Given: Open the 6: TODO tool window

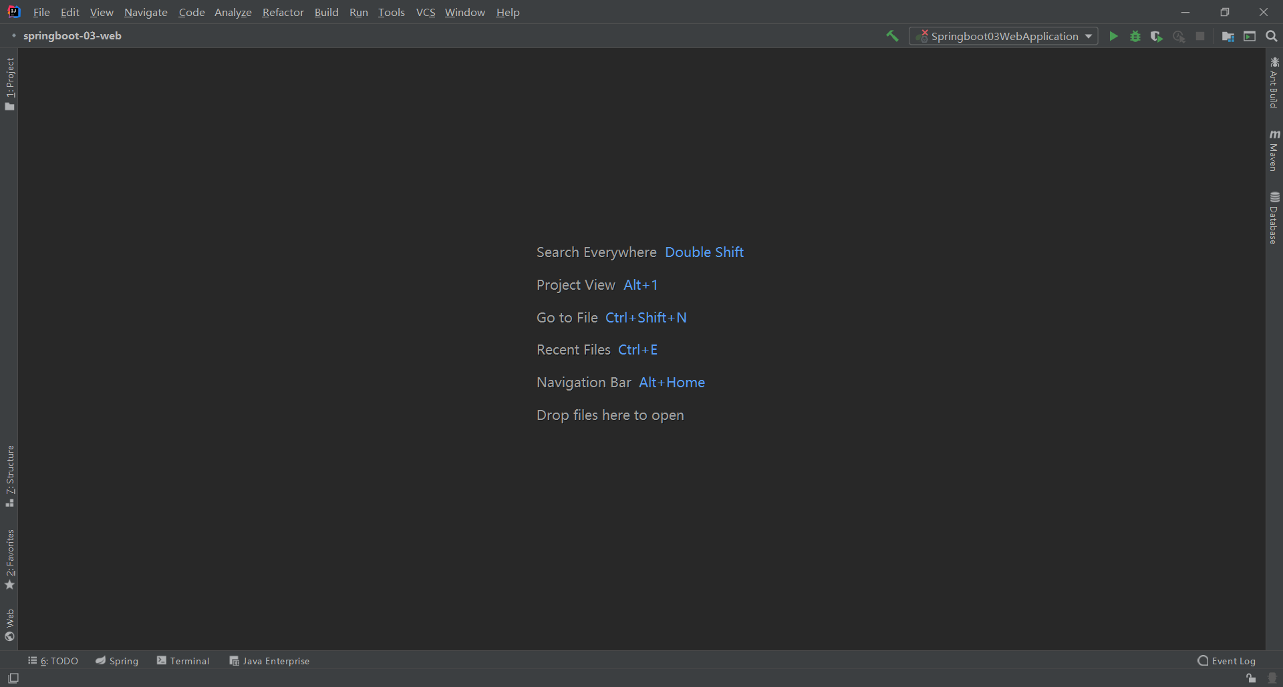Looking at the screenshot, I should tap(53, 661).
